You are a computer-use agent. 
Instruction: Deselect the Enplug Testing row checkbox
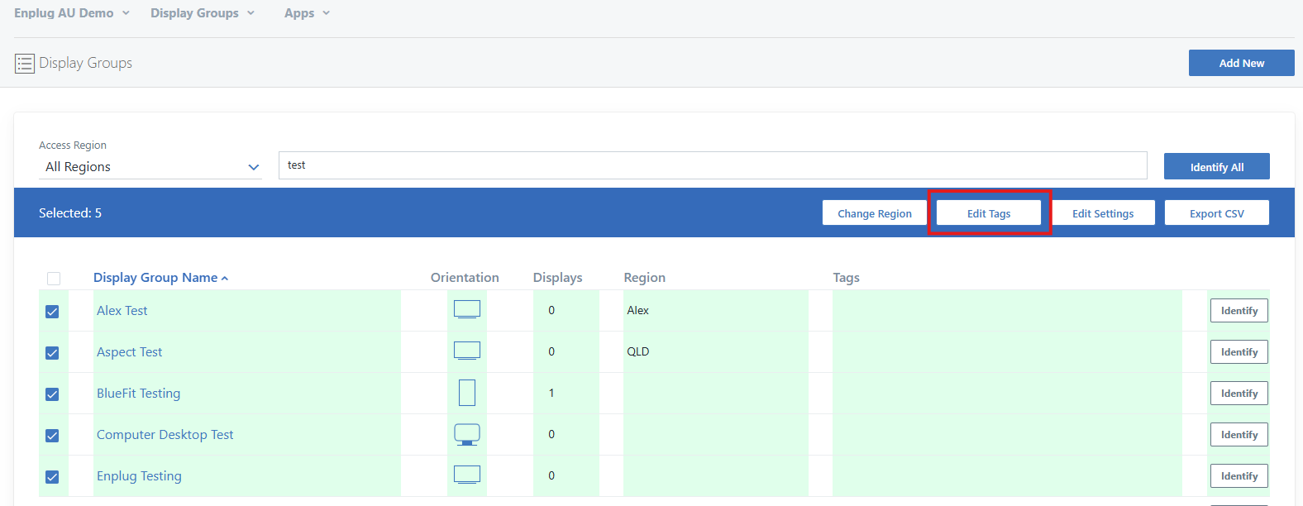(x=52, y=477)
